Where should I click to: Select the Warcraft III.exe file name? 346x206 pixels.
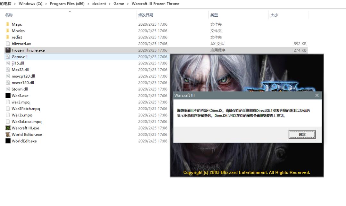(25, 128)
